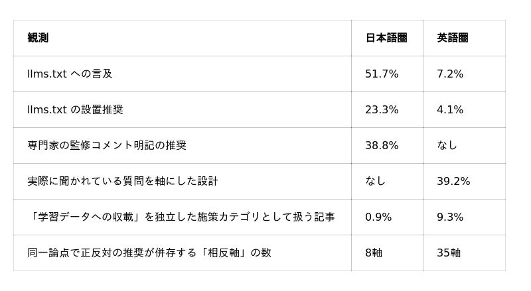Click the 0.9% value
This screenshot has width=531, height=291.
(378, 217)
